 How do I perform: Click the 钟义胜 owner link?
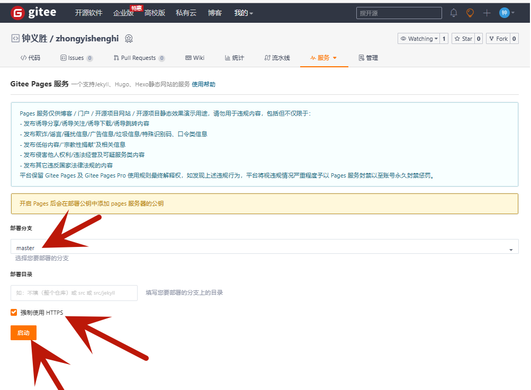[34, 38]
